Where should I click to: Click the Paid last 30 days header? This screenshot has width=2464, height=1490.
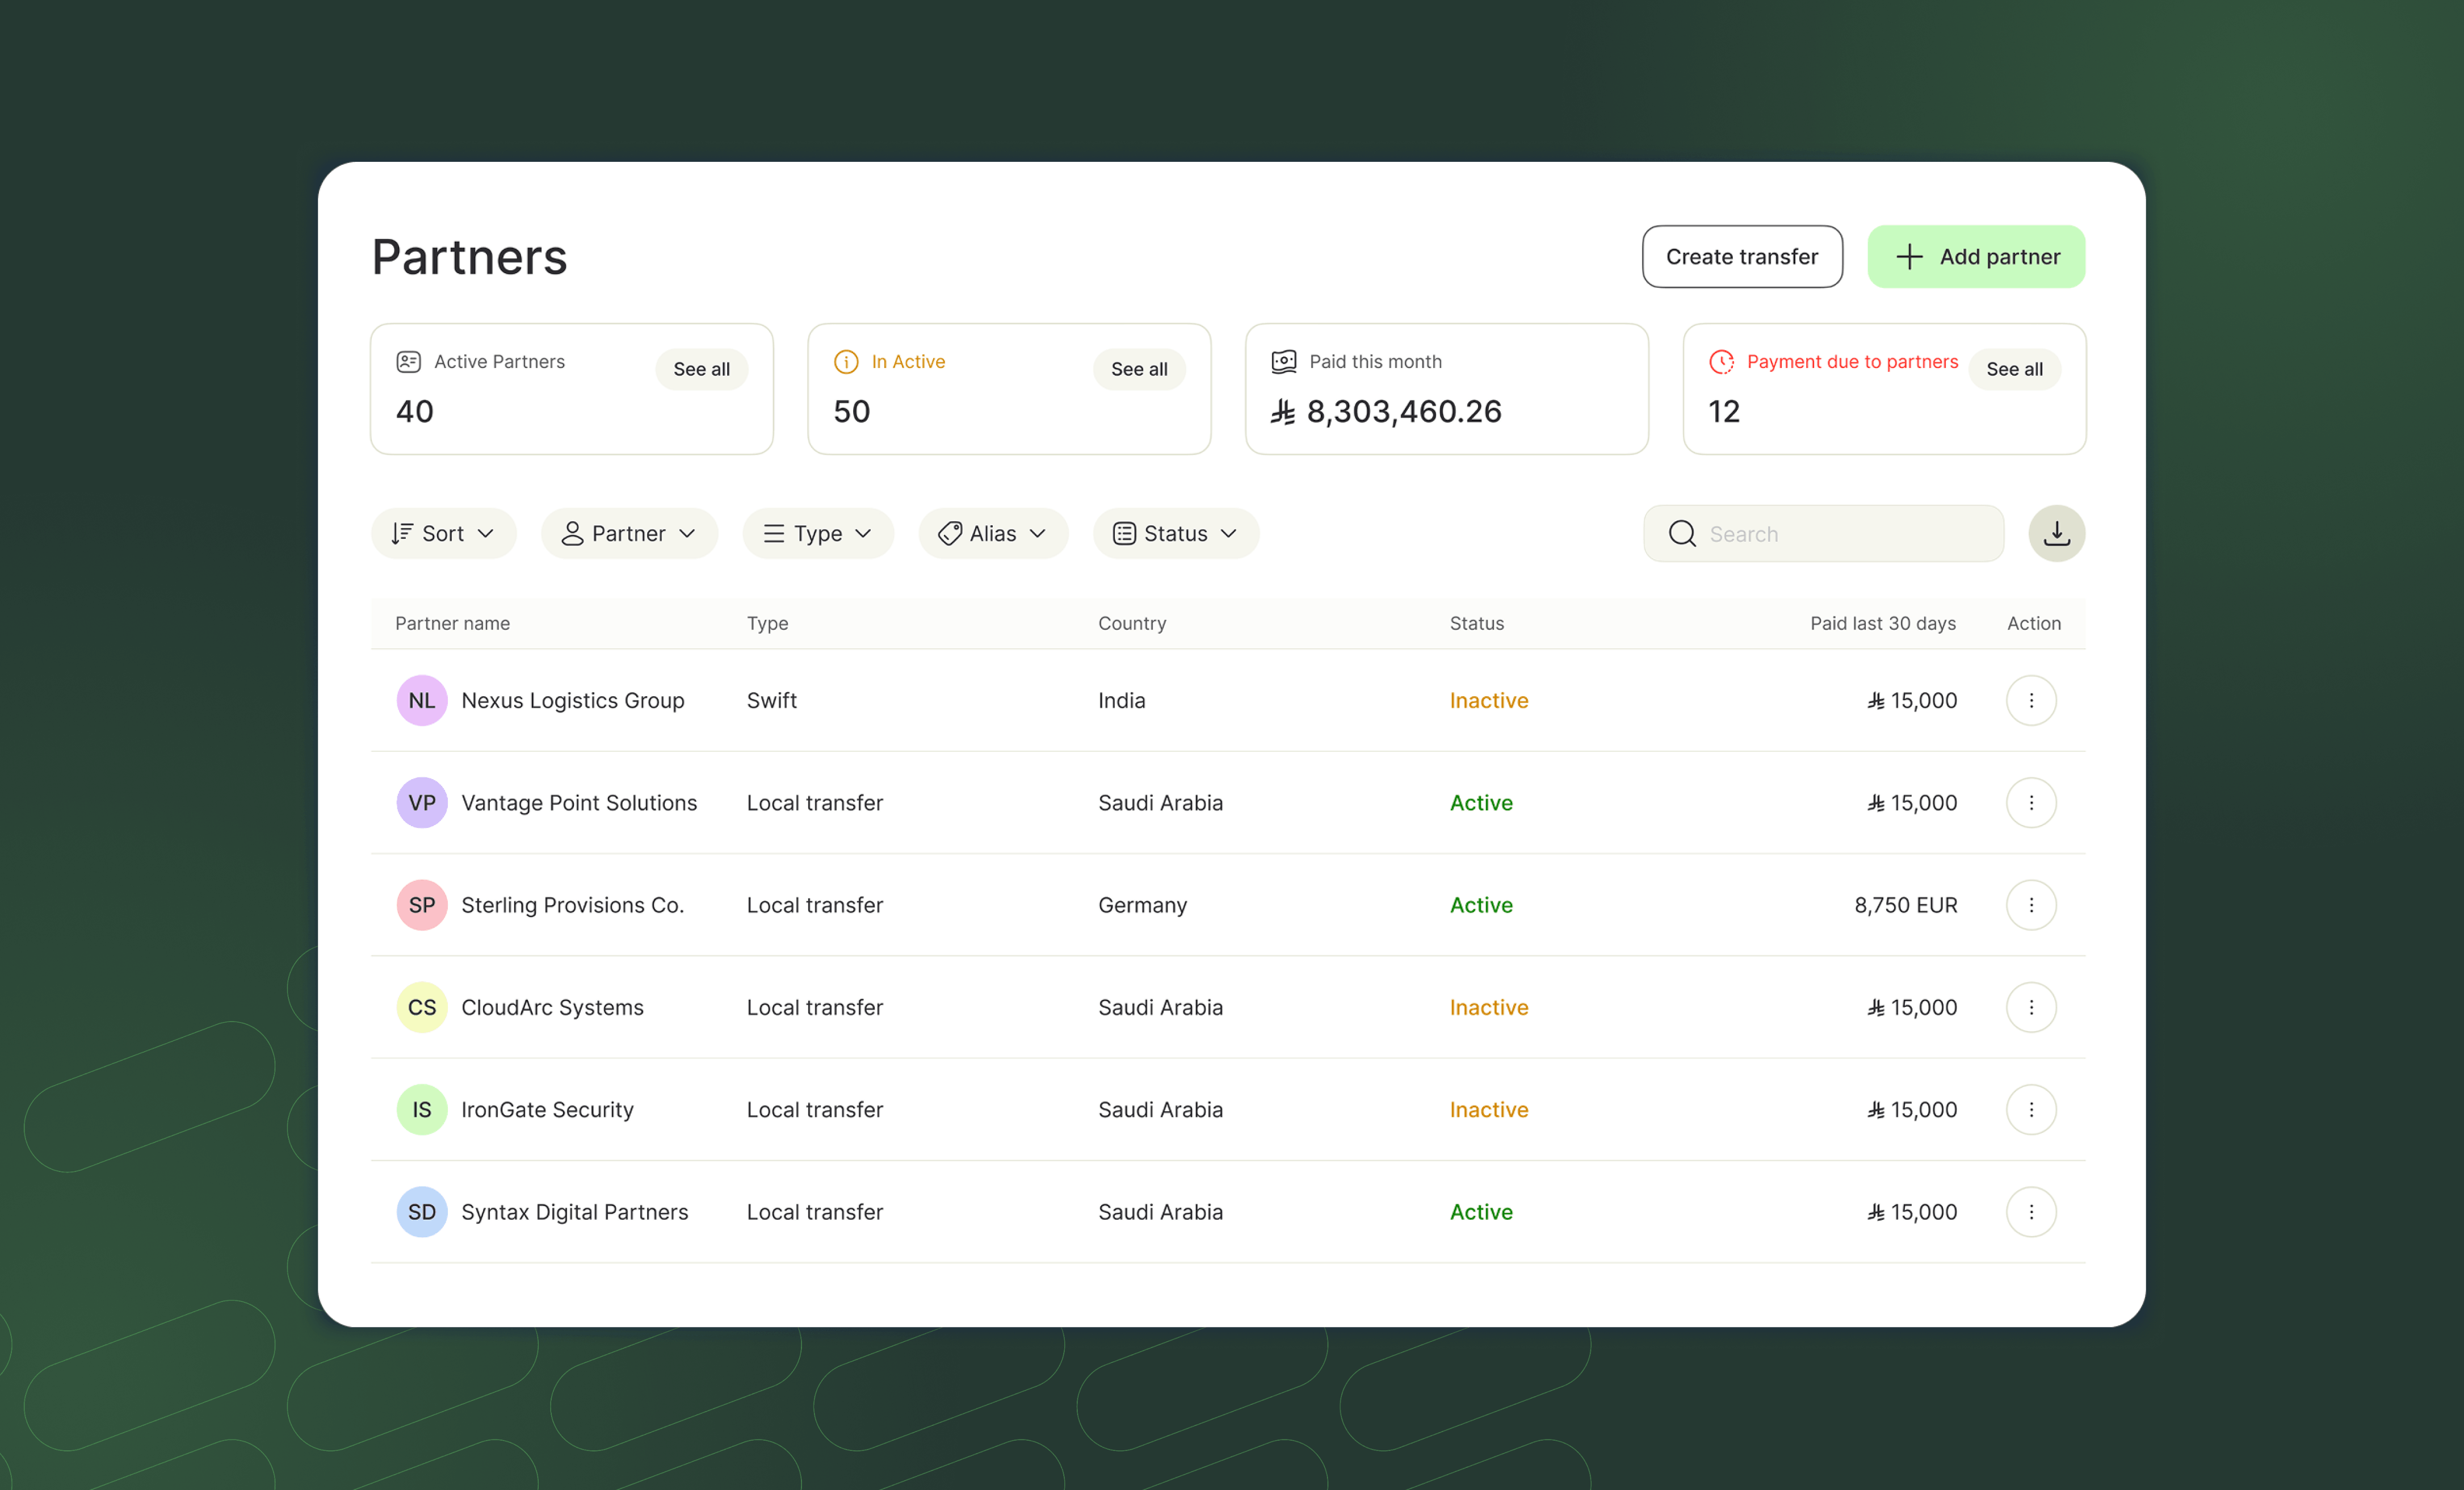[1883, 623]
